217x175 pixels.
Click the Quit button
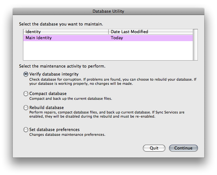pos(154,148)
